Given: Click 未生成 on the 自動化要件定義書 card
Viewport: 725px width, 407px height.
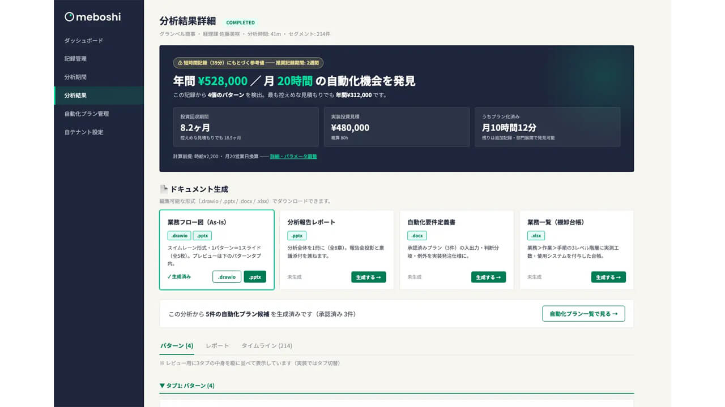Looking at the screenshot, I should [x=415, y=277].
